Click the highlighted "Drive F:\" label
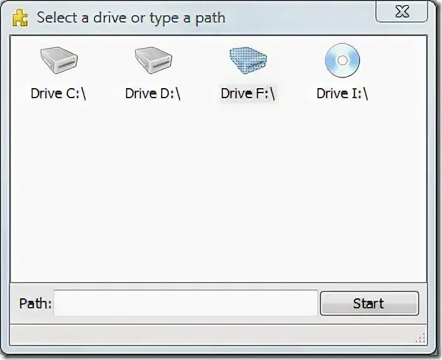This screenshot has width=442, height=360. (x=248, y=94)
